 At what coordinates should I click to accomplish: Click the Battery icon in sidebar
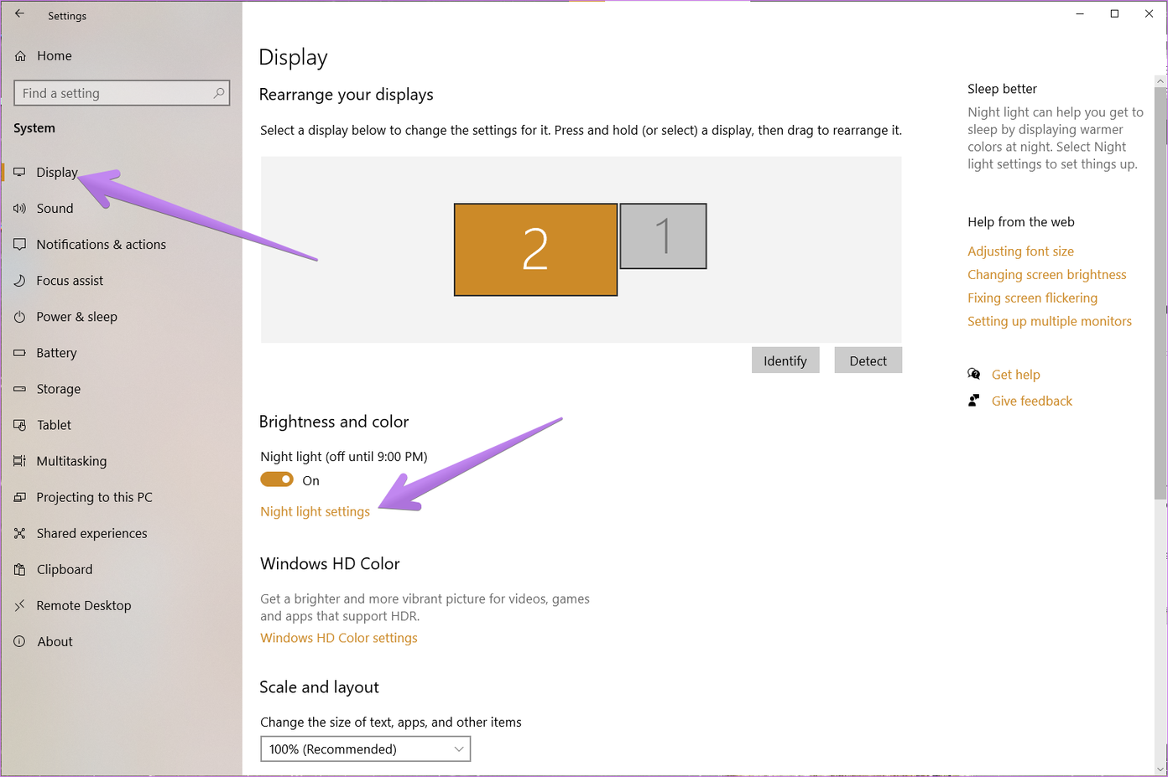(19, 353)
